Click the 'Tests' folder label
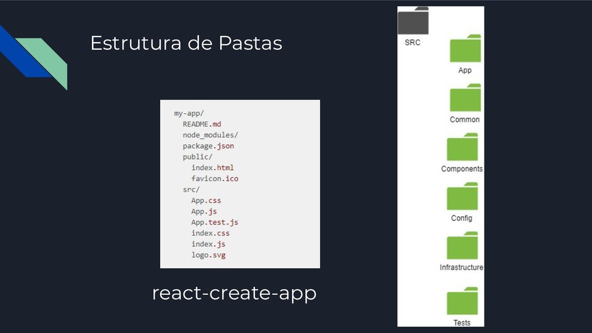592x333 pixels. [x=462, y=323]
